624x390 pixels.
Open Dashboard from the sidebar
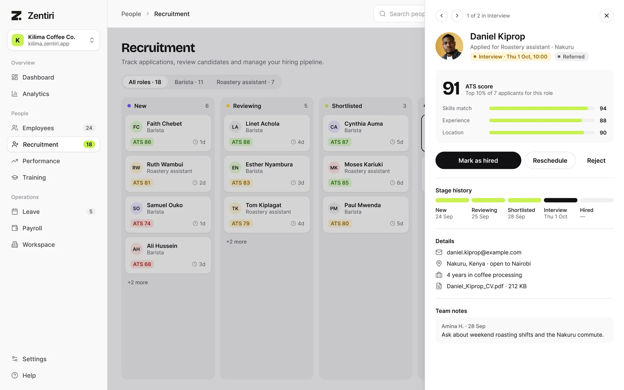pos(53,77)
